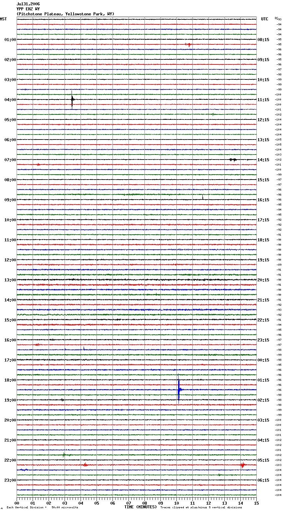This screenshot has height=512, width=283.
Task: Click the 11:00 MST time label
Action: pyautogui.click(x=10, y=240)
